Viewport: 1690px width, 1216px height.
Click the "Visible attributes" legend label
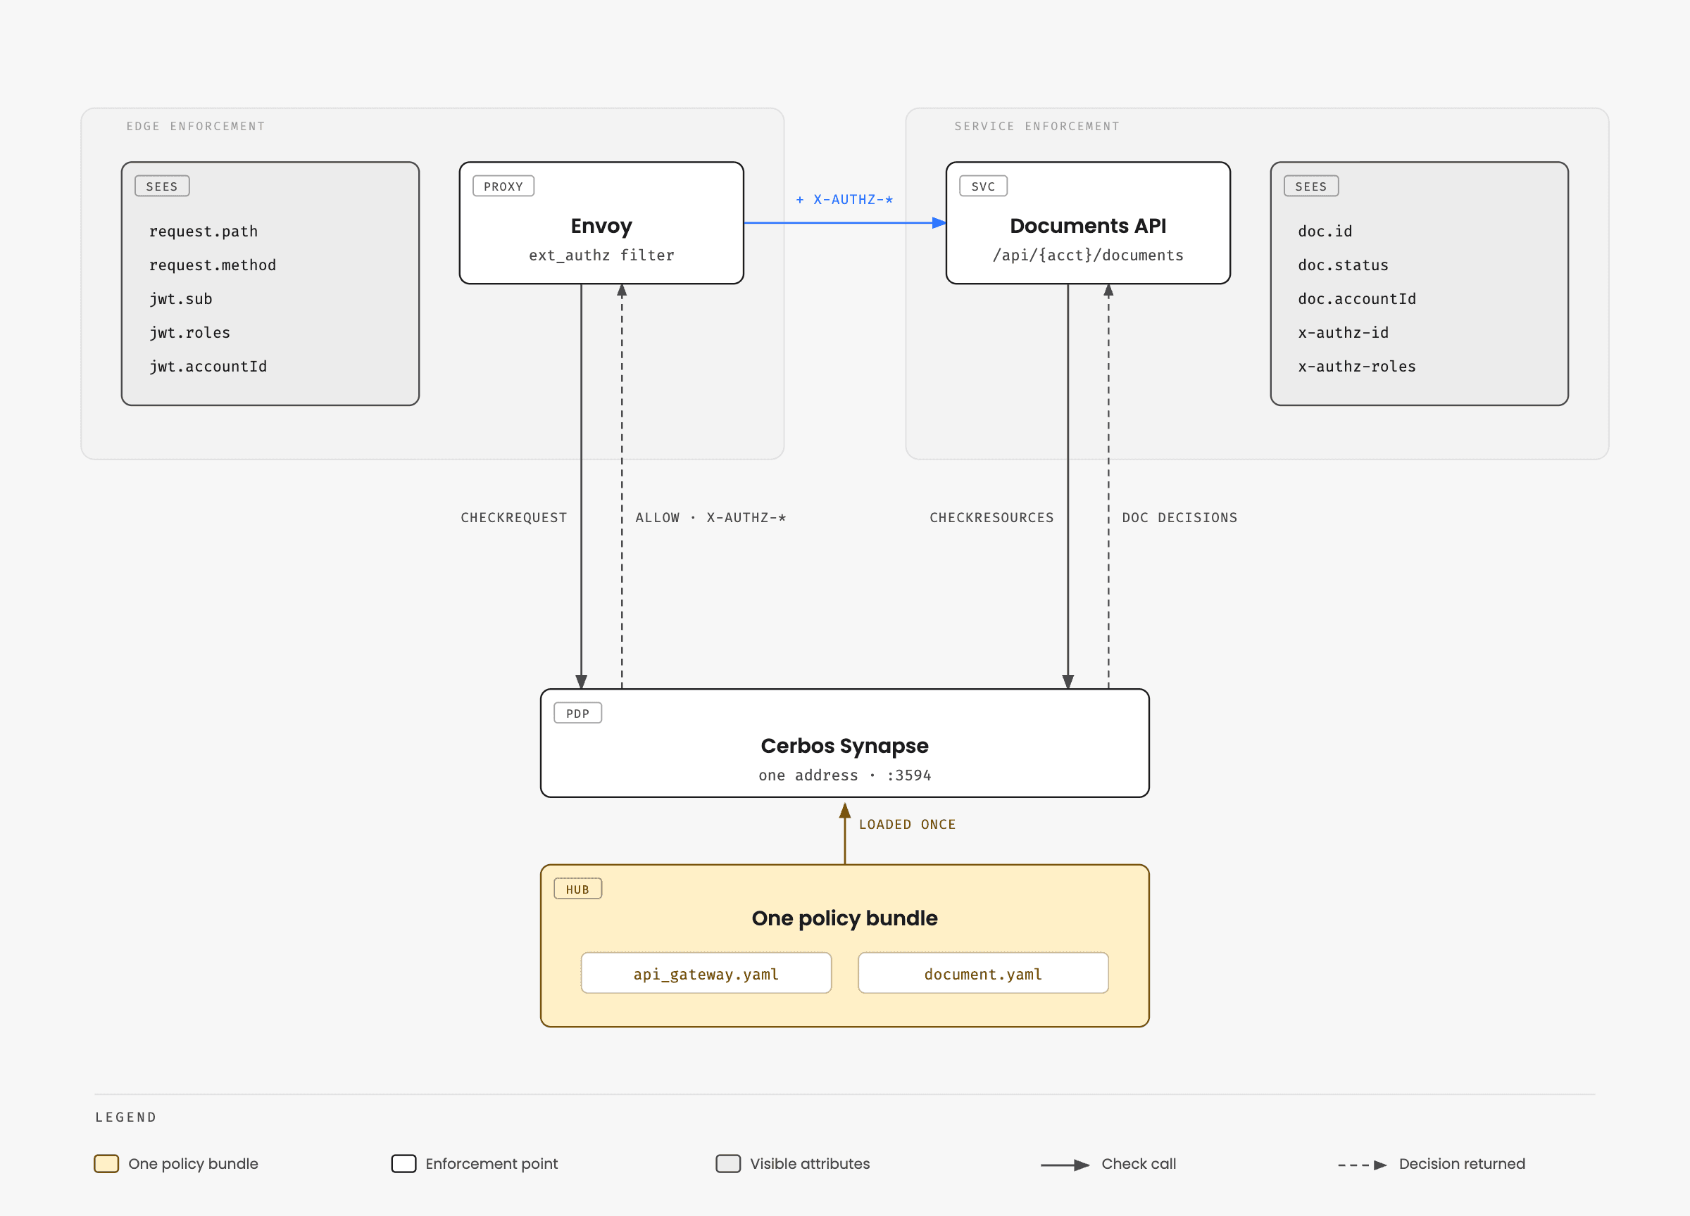tap(810, 1164)
